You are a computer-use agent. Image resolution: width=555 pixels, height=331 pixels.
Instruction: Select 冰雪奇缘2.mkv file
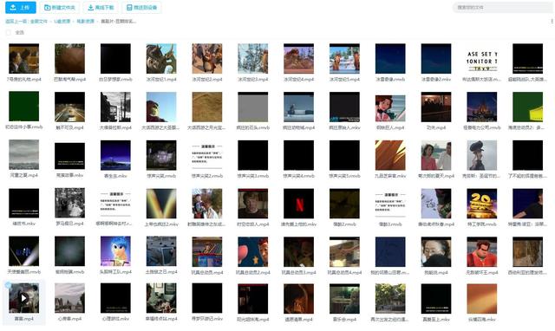[x=436, y=59]
